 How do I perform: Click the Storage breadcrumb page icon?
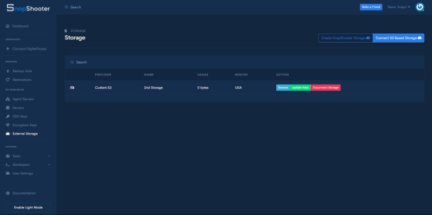[66, 31]
